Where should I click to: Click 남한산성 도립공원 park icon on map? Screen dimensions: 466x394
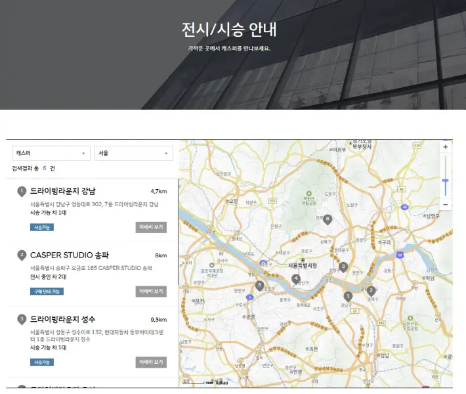coord(410,318)
